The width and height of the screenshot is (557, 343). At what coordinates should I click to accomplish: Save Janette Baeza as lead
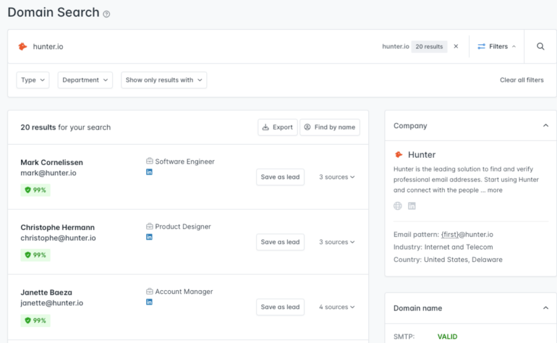280,307
